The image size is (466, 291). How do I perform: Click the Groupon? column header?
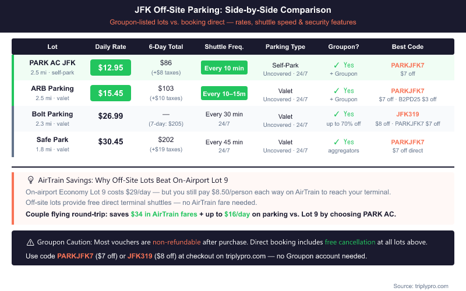343,47
